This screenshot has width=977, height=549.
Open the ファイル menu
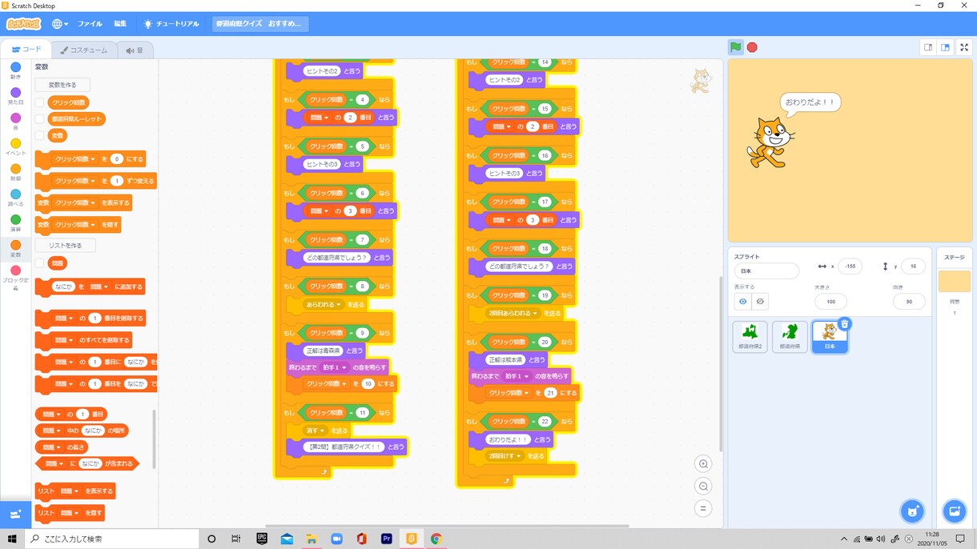pyautogui.click(x=90, y=24)
